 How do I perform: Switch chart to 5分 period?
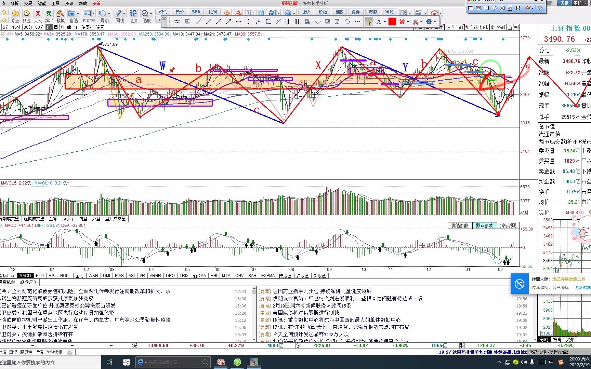click(6, 27)
